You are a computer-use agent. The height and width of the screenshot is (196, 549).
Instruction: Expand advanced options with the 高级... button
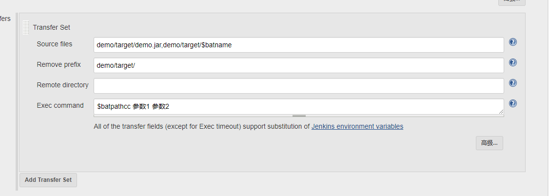(x=489, y=143)
